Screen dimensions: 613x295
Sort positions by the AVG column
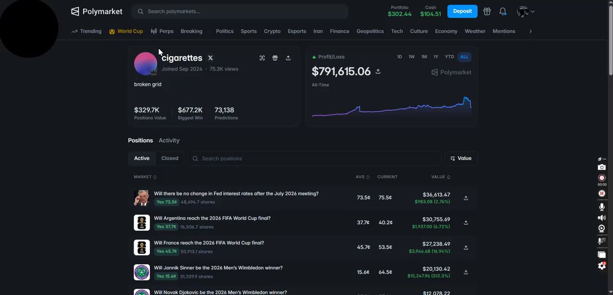point(363,177)
